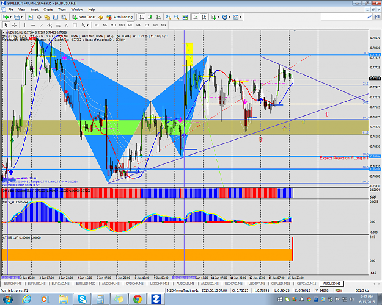The image size is (382, 305).
Task: Switch chart to candlesticks icon
Action: [x=150, y=17]
